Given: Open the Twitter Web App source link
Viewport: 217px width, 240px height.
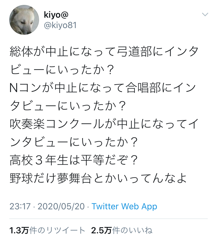Looking at the screenshot, I should tap(124, 206).
